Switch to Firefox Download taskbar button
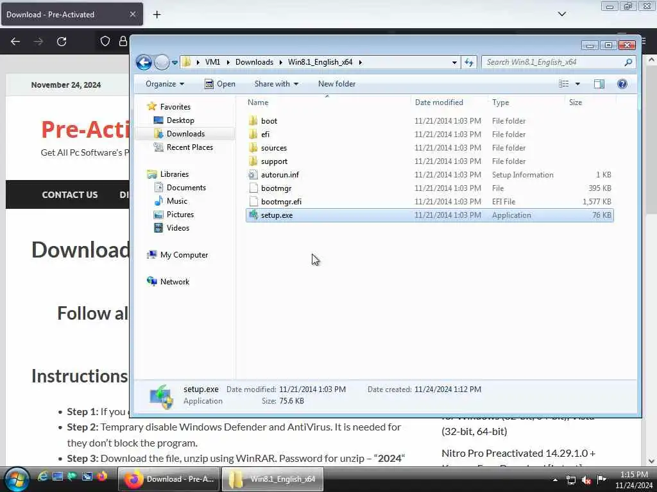 [169, 479]
